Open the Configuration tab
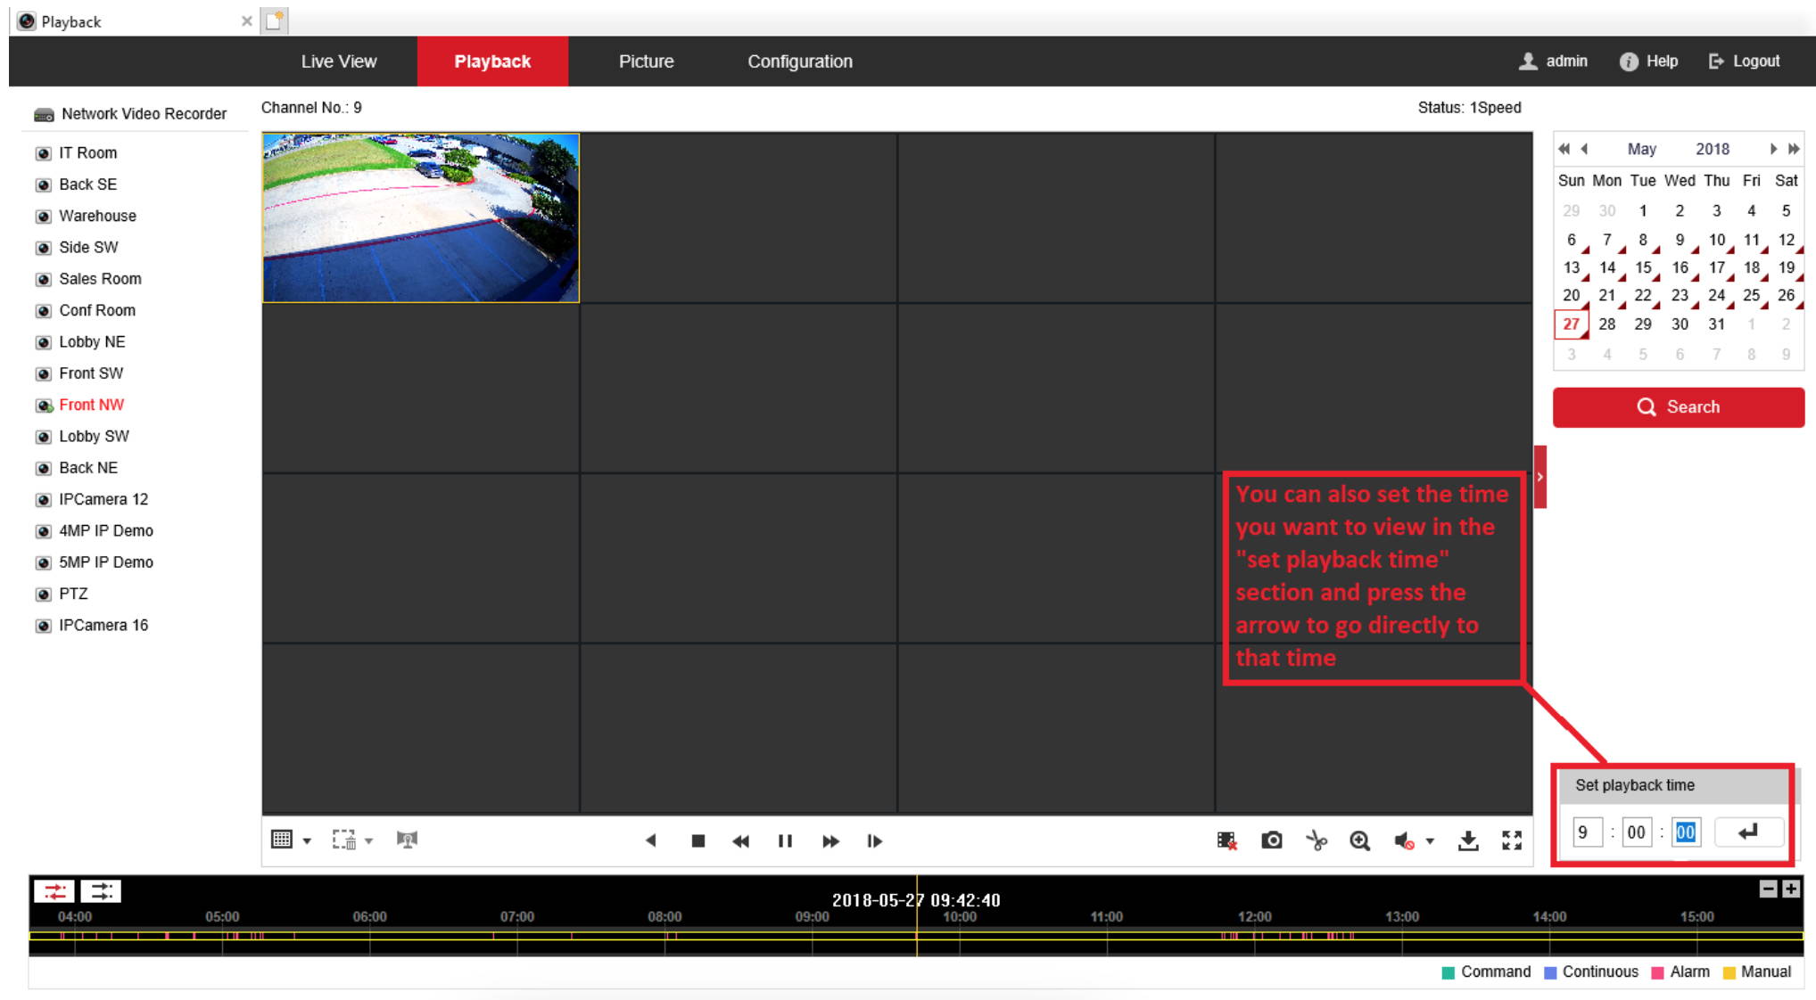 pos(799,61)
